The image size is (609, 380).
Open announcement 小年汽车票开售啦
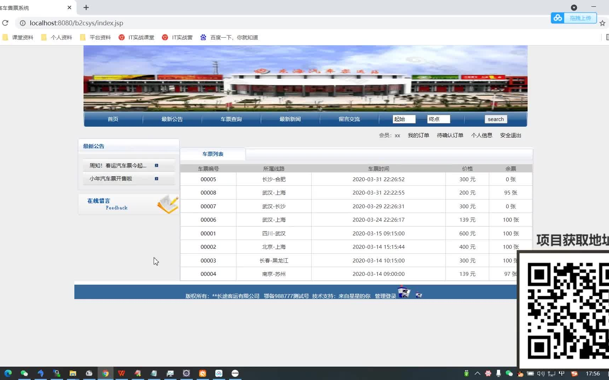(x=111, y=179)
